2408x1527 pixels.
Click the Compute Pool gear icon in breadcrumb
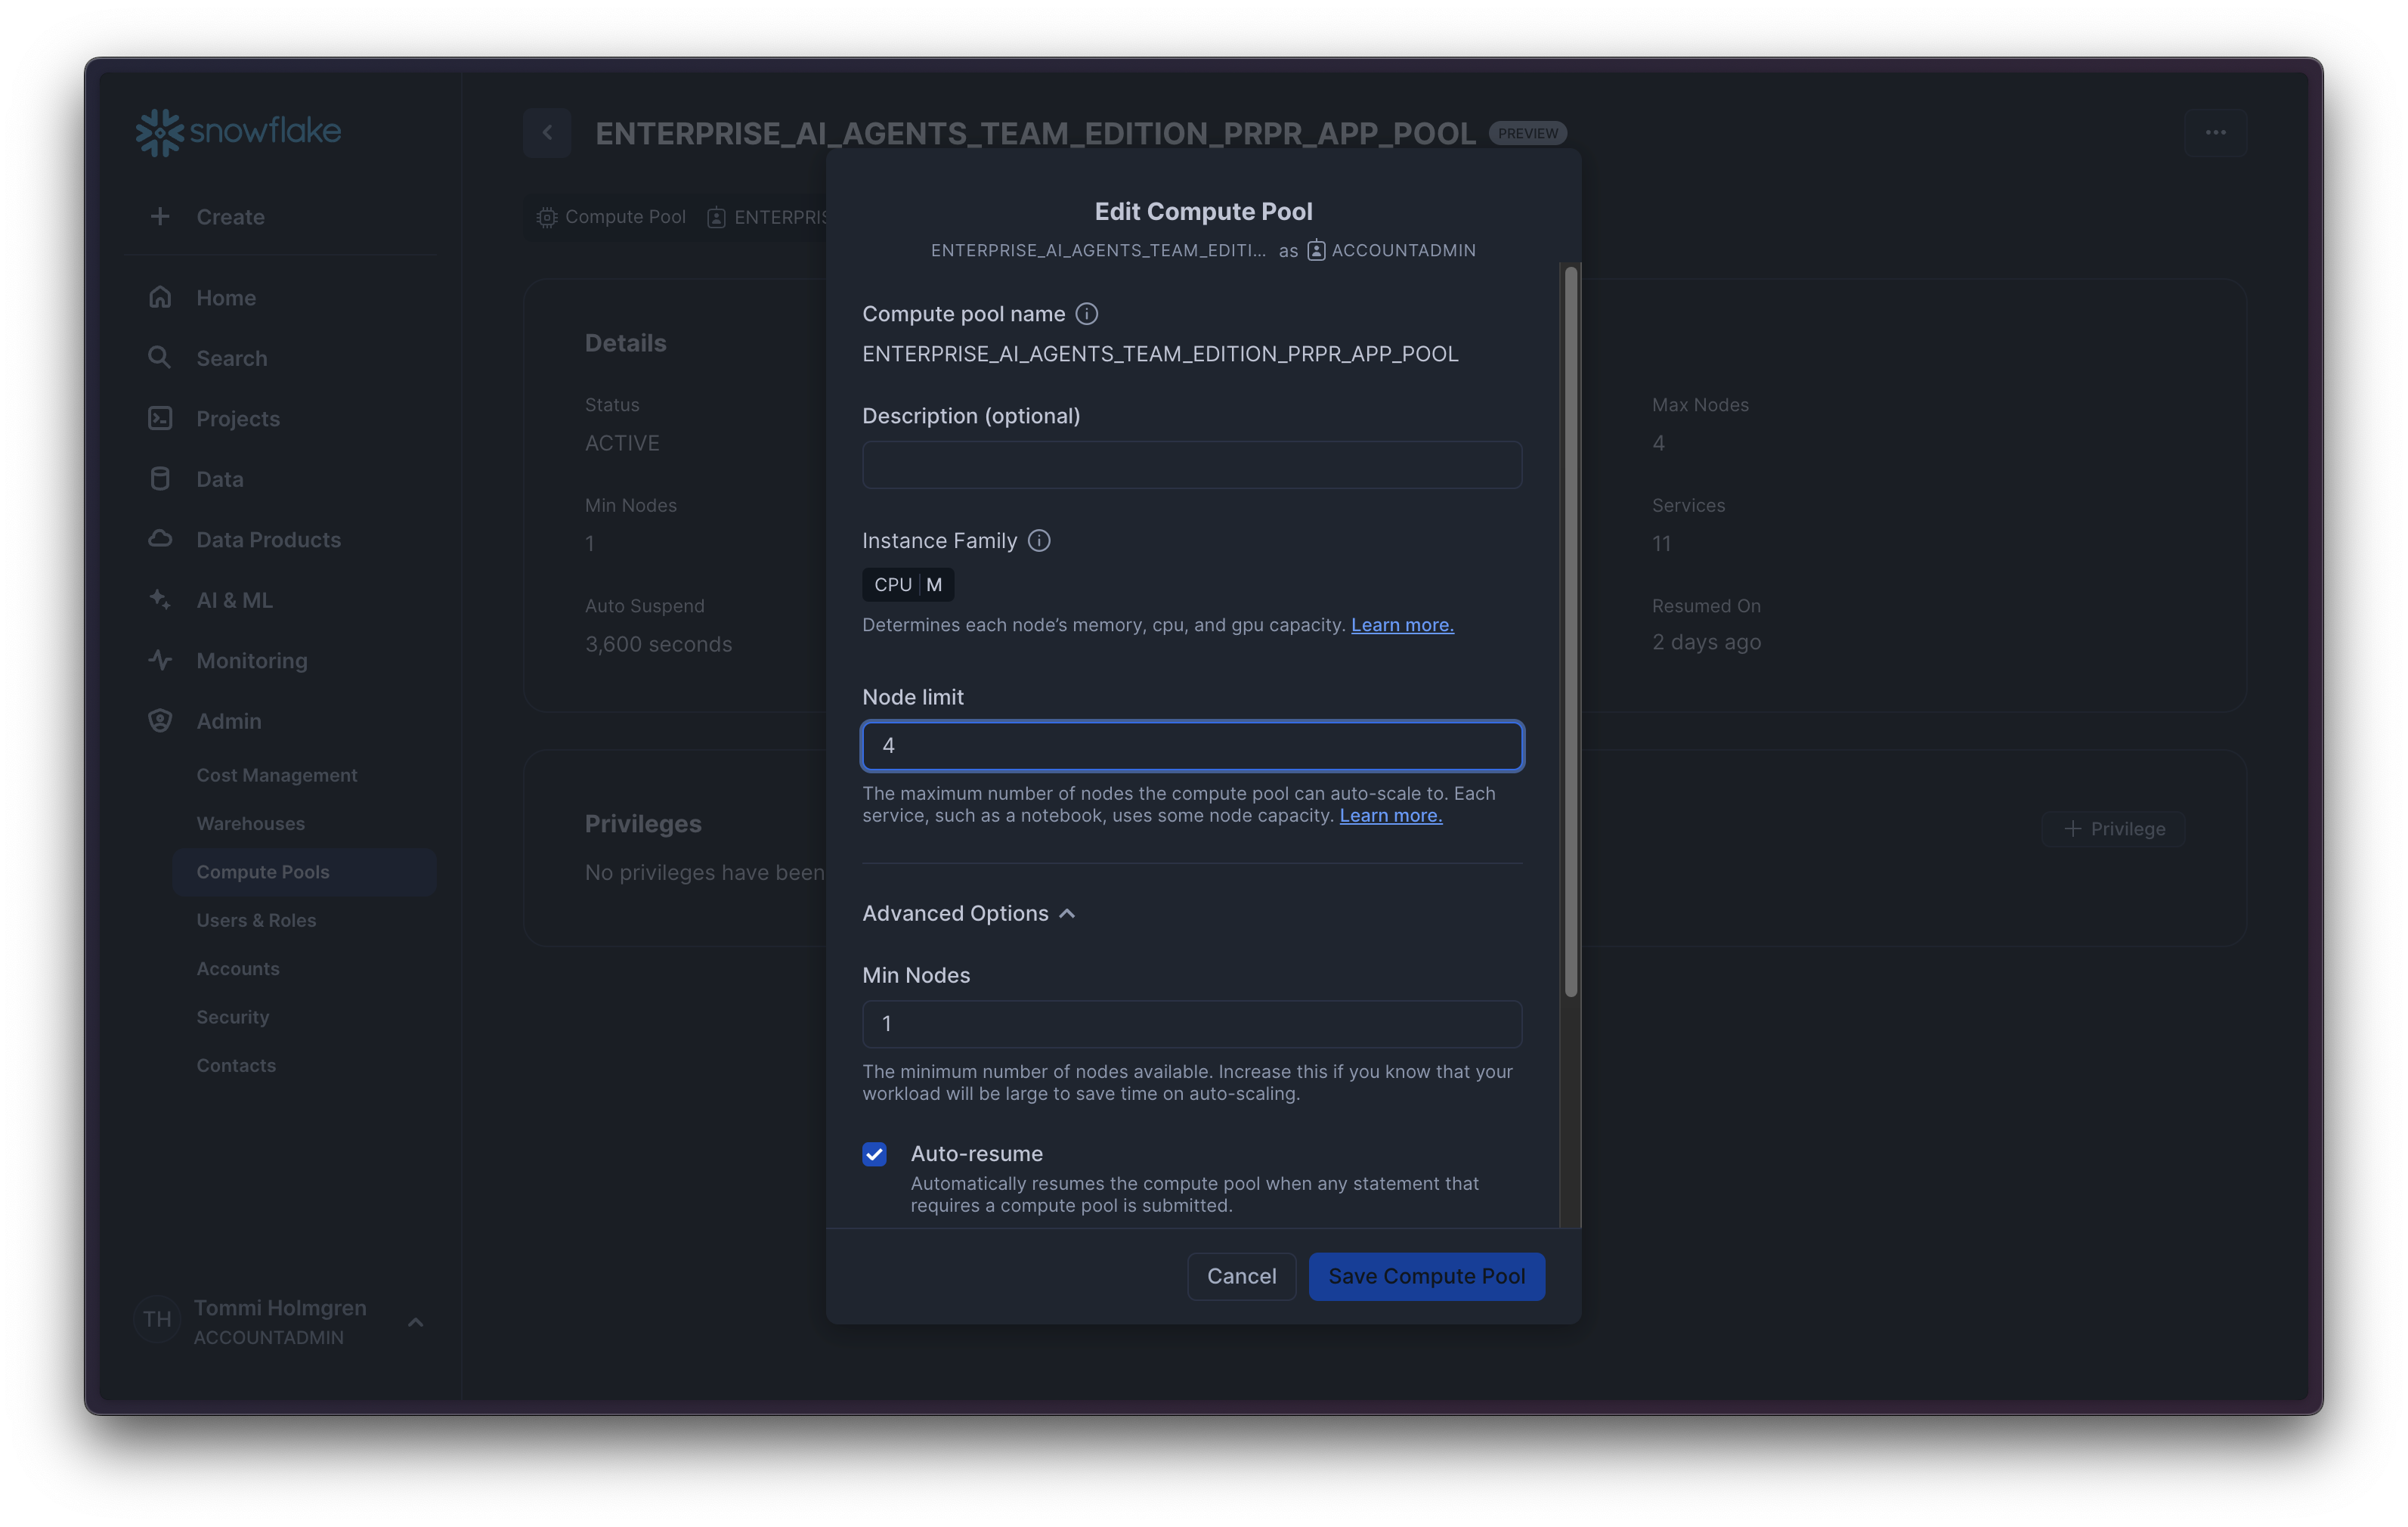pyautogui.click(x=546, y=217)
